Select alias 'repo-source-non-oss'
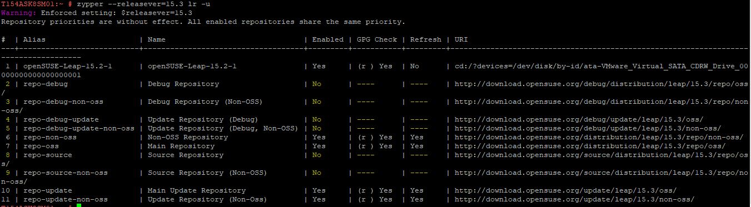751x207 pixels. [65, 173]
